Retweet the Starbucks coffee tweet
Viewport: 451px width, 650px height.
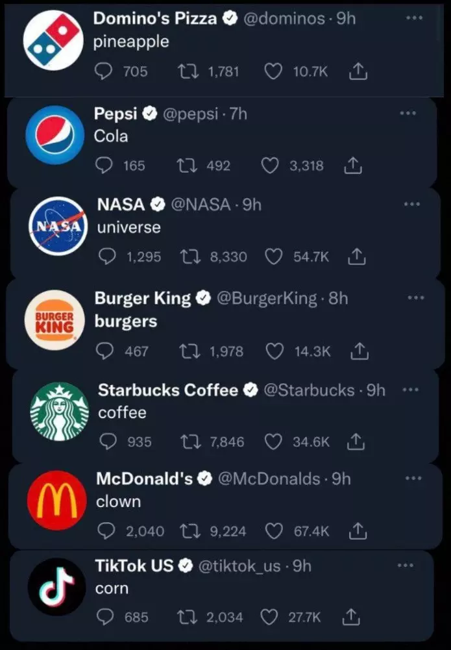click(190, 442)
